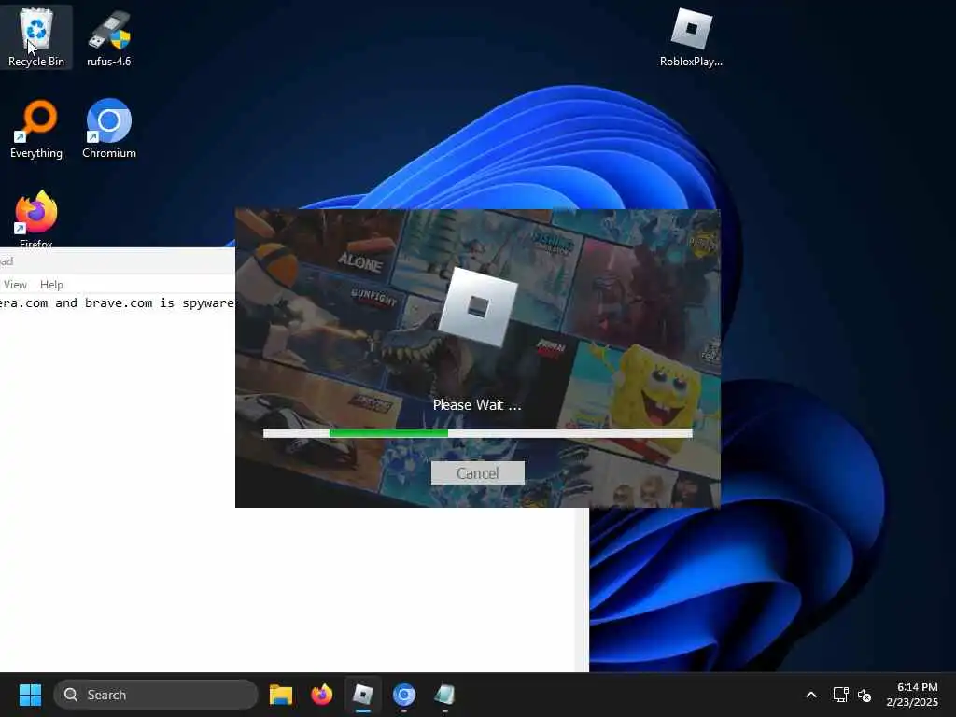
Task: Launch rufus-4.6 from the desktop
Action: [108, 36]
